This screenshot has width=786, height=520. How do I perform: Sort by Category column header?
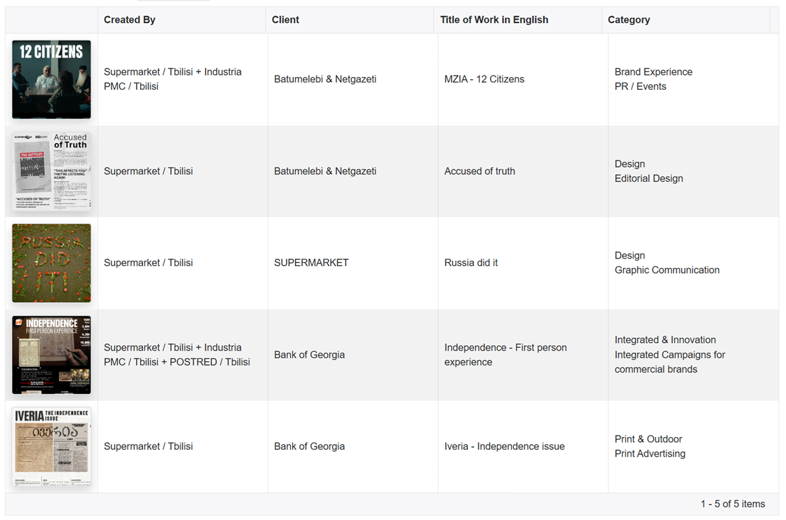[629, 20]
